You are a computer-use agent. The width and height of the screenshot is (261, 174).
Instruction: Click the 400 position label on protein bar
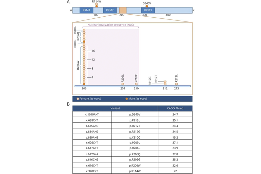pyautogui.click(x=168, y=15)
